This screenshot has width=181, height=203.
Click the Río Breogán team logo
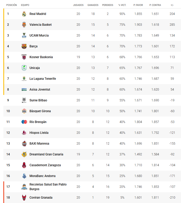click(x=24, y=122)
